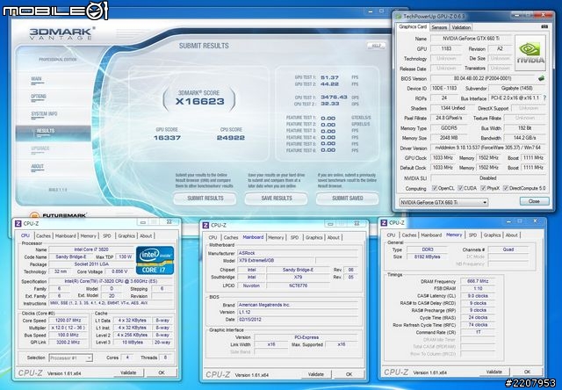Click the 3DMark score X16623
This screenshot has width=562, height=390.
(x=200, y=101)
